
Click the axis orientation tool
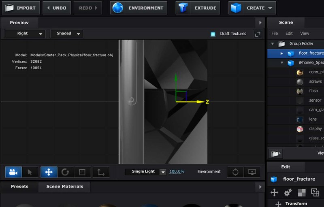click(x=101, y=172)
